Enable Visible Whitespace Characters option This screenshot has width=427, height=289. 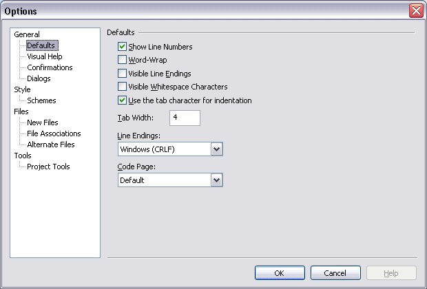(123, 87)
